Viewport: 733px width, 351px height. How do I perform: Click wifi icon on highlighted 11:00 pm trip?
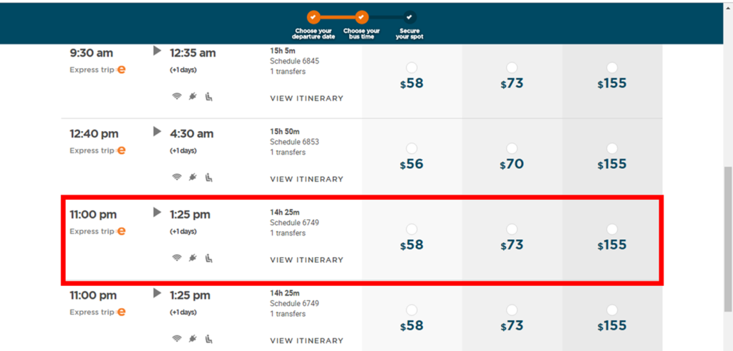pyautogui.click(x=177, y=258)
